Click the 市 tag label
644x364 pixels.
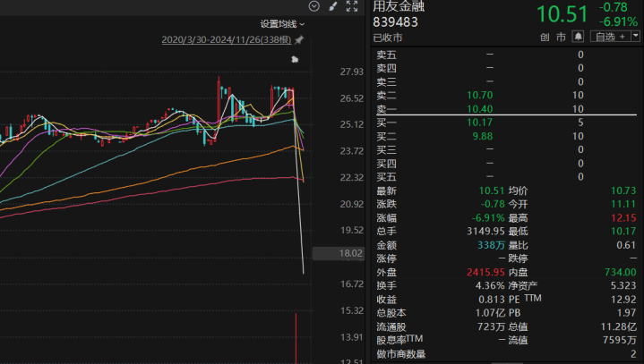click(561, 38)
